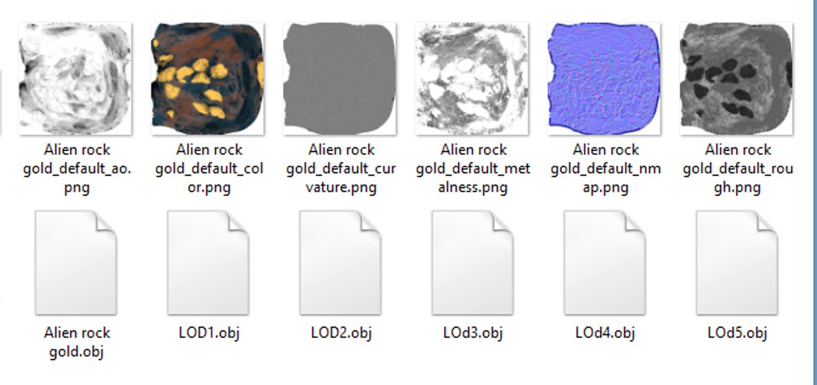
Task: Select the roughness map thumbnail
Action: point(737,79)
